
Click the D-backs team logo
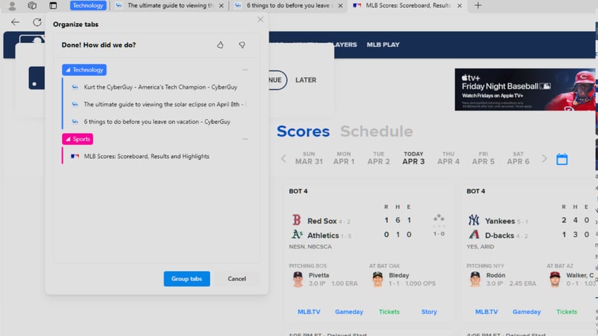coord(474,235)
